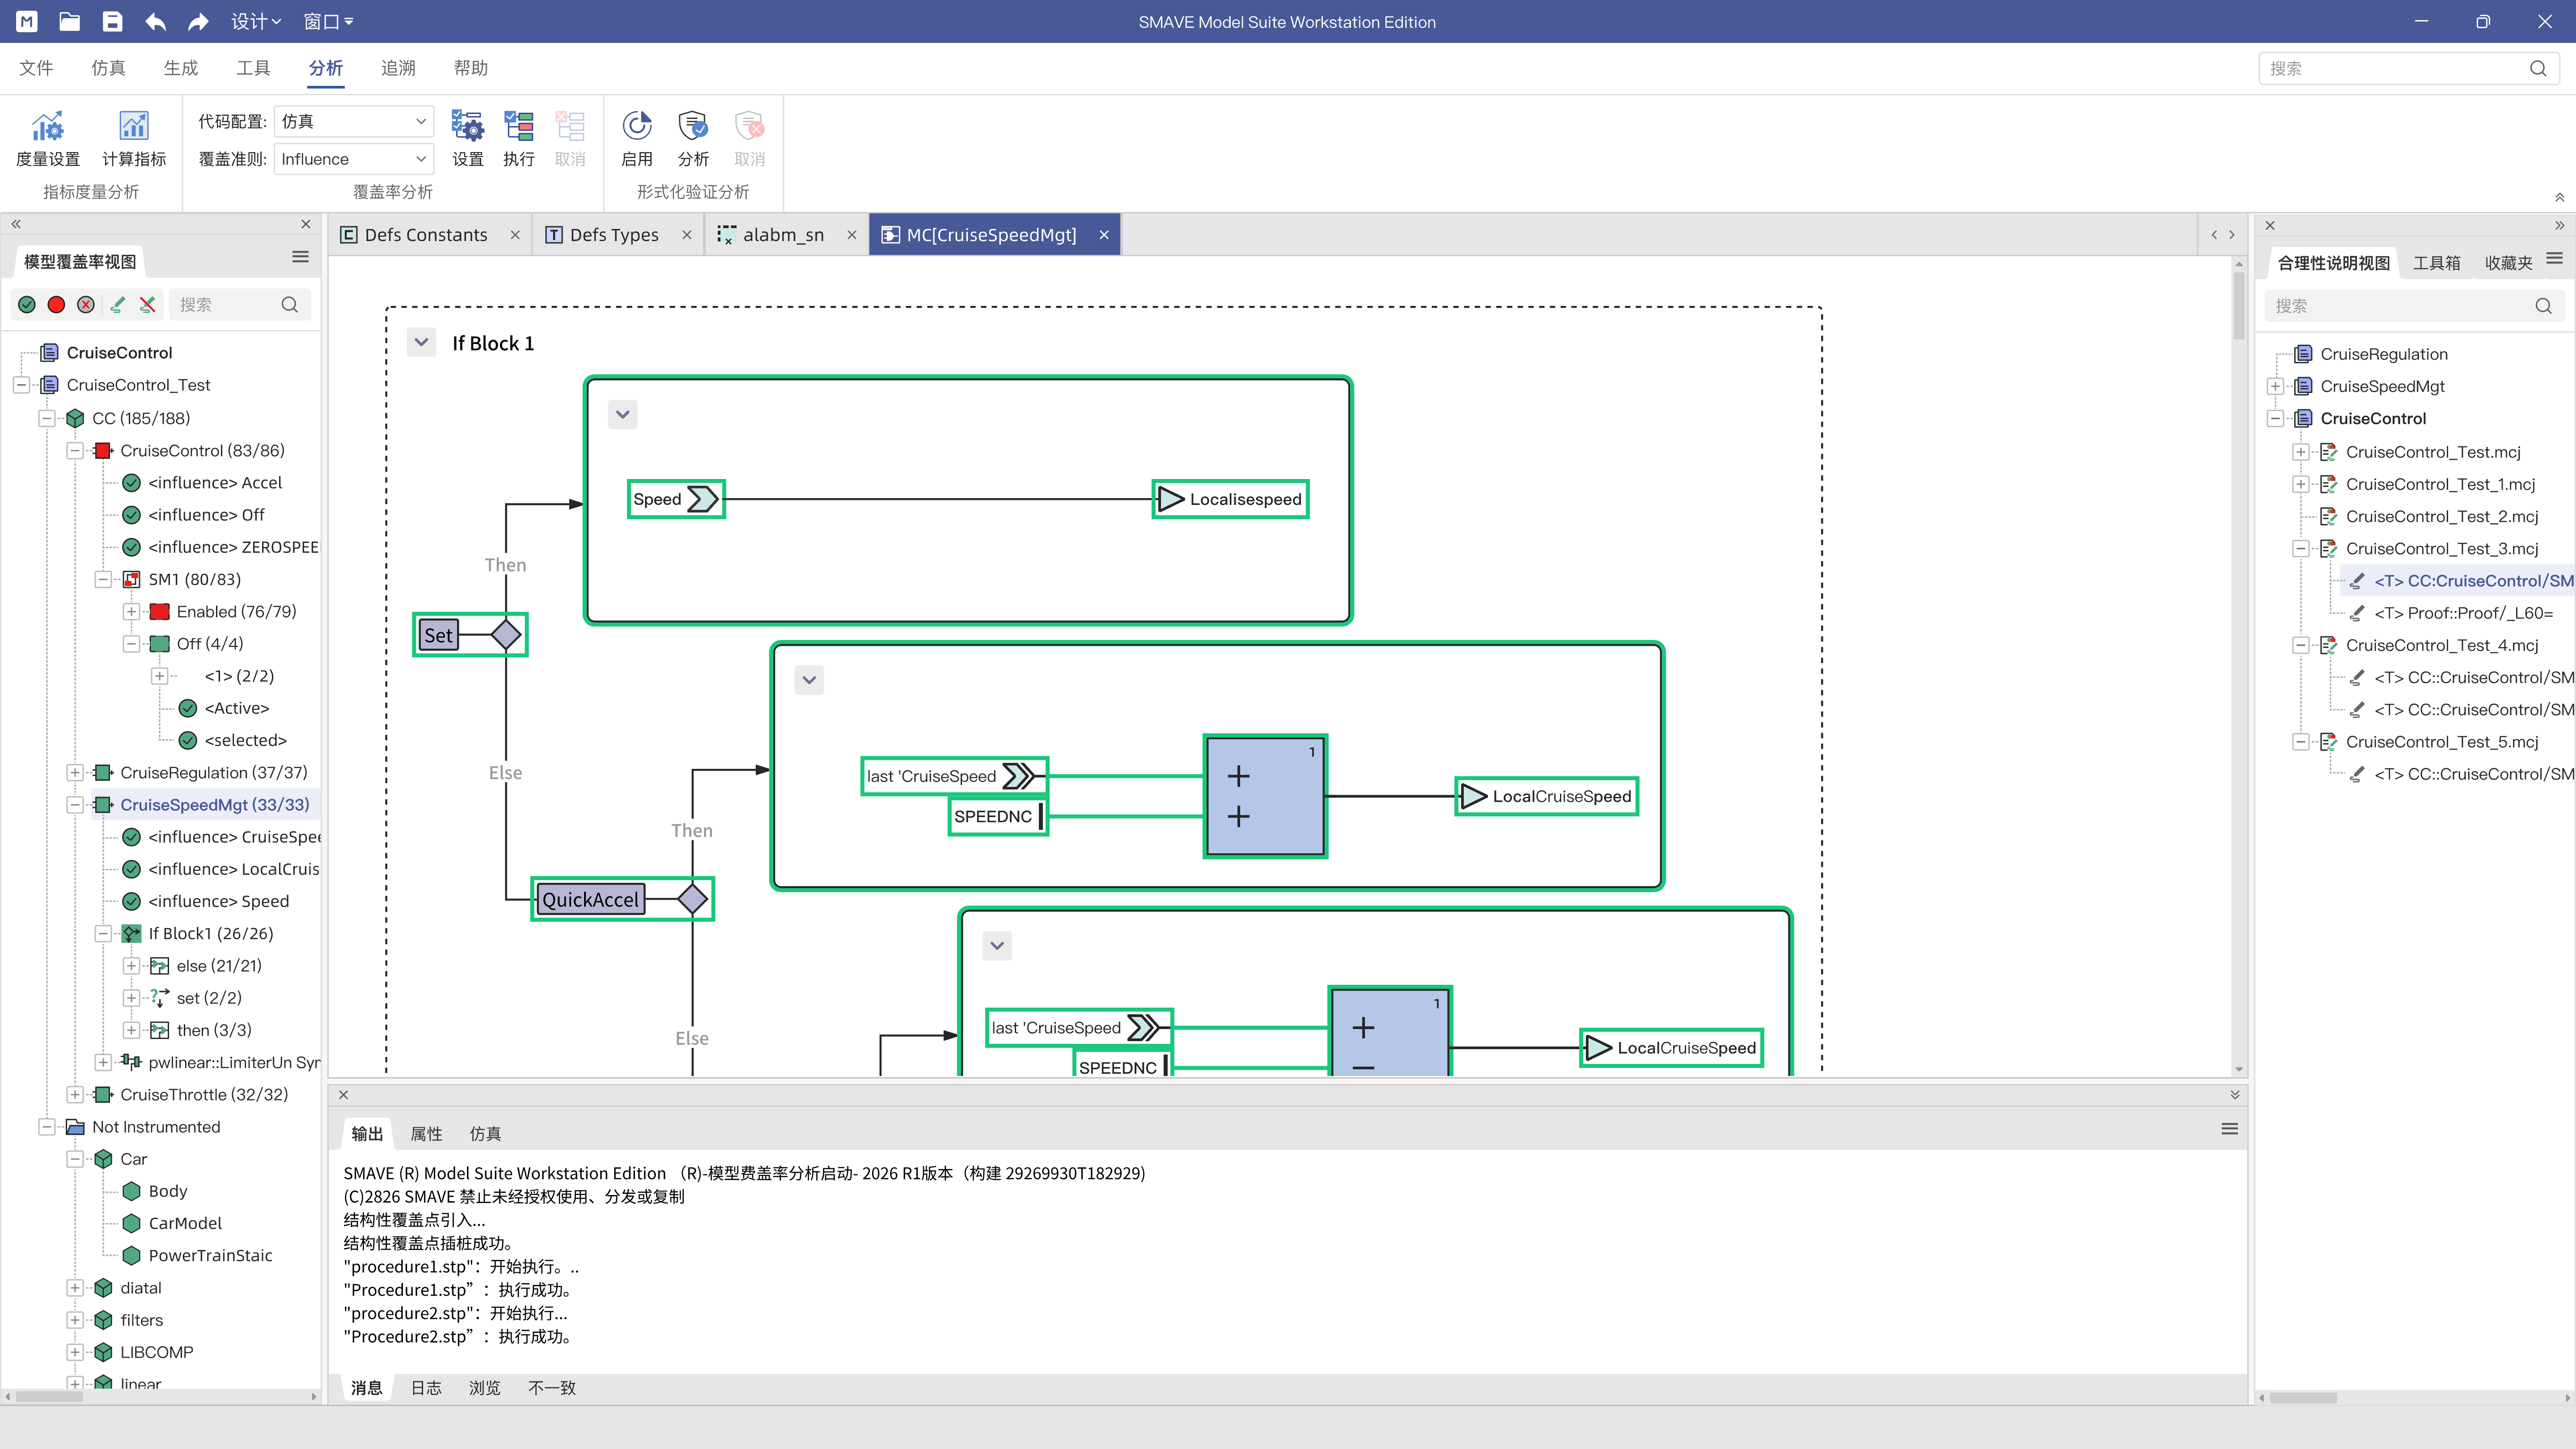Undo with the back arrow icon
Viewport: 2576px width, 1449px height.
(155, 21)
